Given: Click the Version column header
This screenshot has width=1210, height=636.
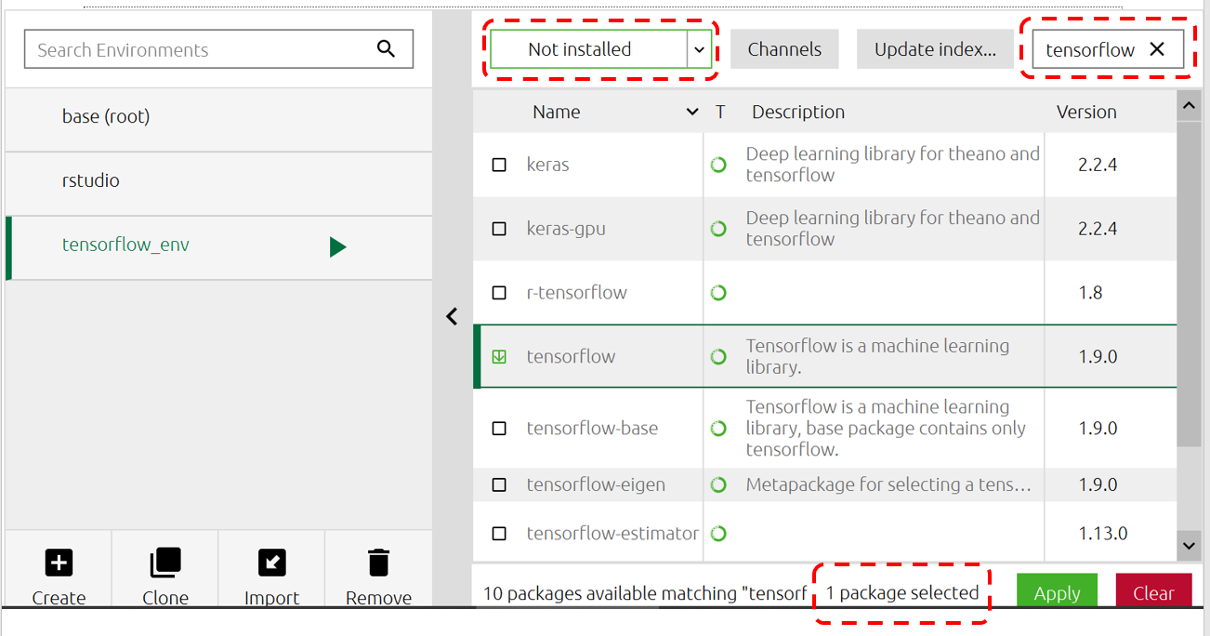Looking at the screenshot, I should pyautogui.click(x=1086, y=112).
